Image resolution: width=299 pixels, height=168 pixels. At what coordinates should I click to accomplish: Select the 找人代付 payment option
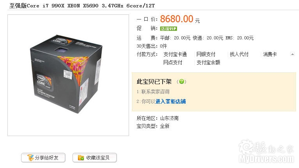(239, 54)
